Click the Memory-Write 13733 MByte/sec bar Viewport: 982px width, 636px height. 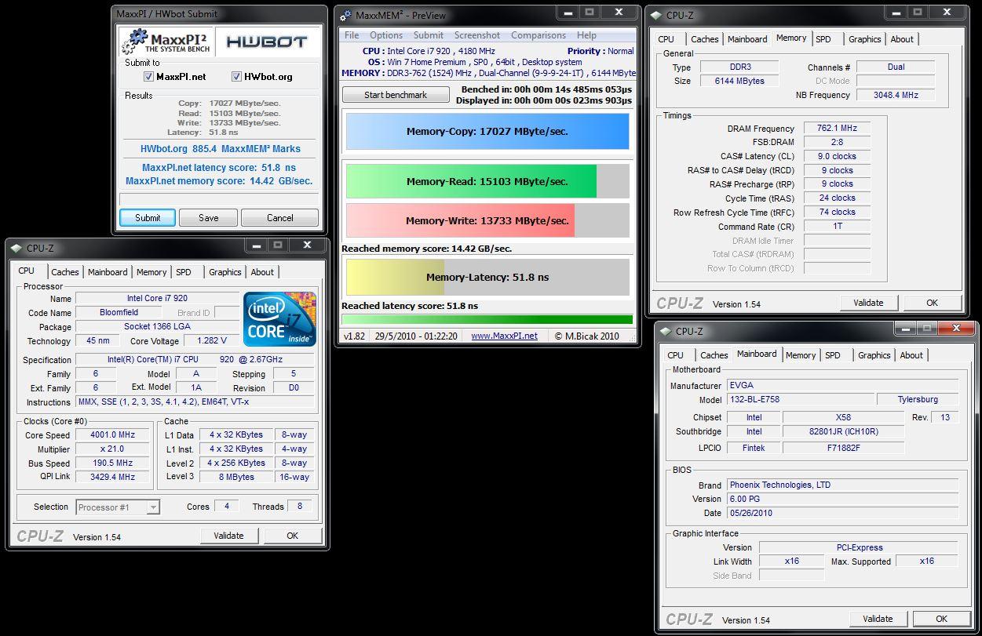487,220
